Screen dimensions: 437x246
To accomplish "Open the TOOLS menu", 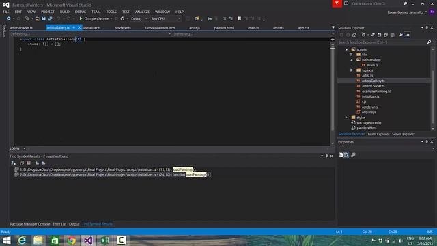I will coord(111,12).
